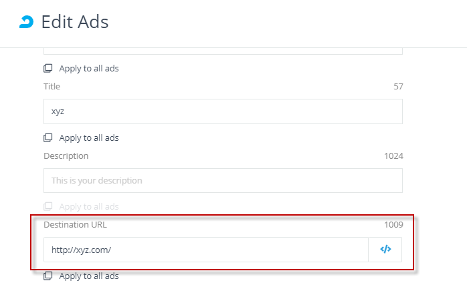Click the blue logo beside Edit Ads
Viewport: 467px width, 285px height.
tap(26, 22)
